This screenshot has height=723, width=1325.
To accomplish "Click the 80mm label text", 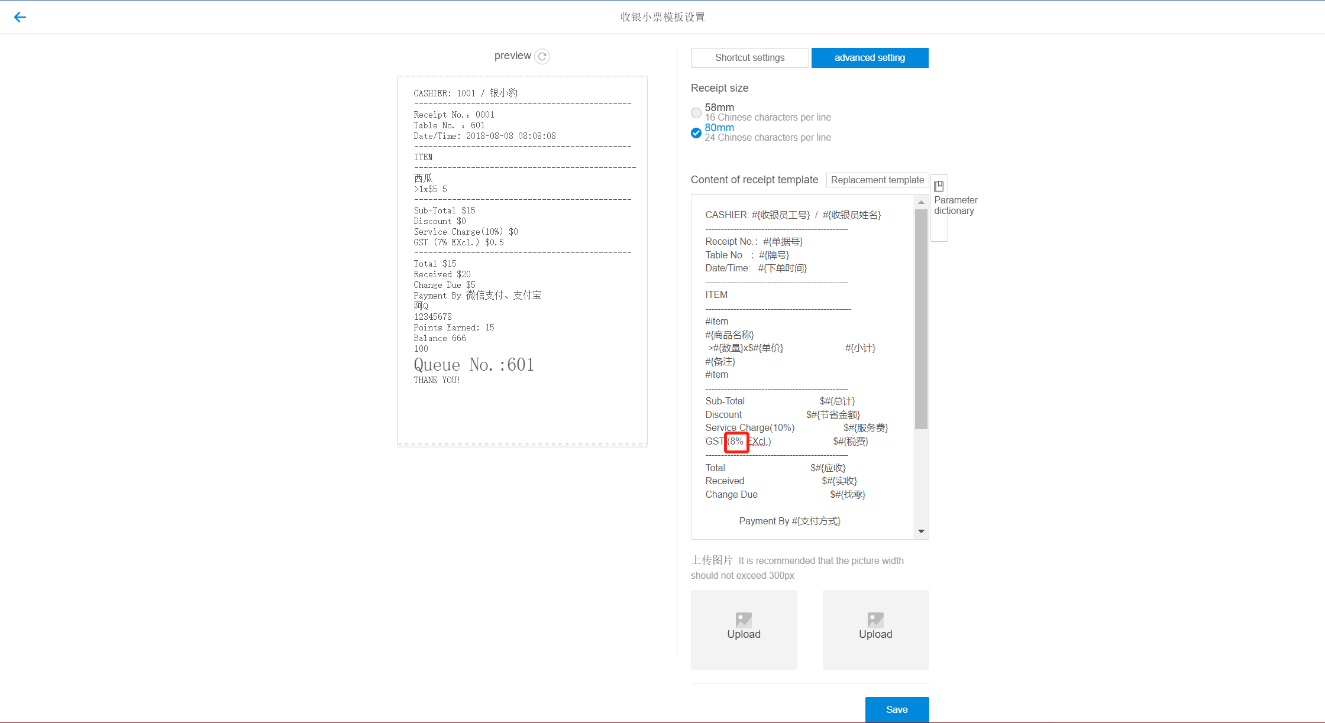I will (x=719, y=128).
